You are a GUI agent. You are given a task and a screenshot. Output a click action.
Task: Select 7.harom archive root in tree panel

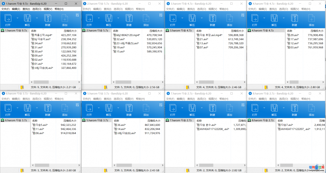tap(179, 120)
